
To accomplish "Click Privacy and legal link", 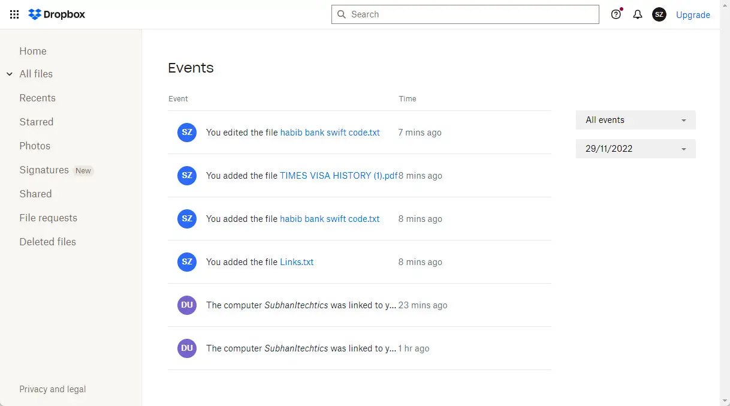I will click(x=53, y=389).
